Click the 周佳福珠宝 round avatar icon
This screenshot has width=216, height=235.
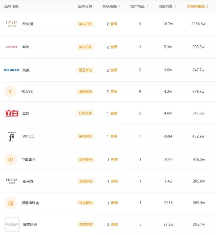(10, 203)
